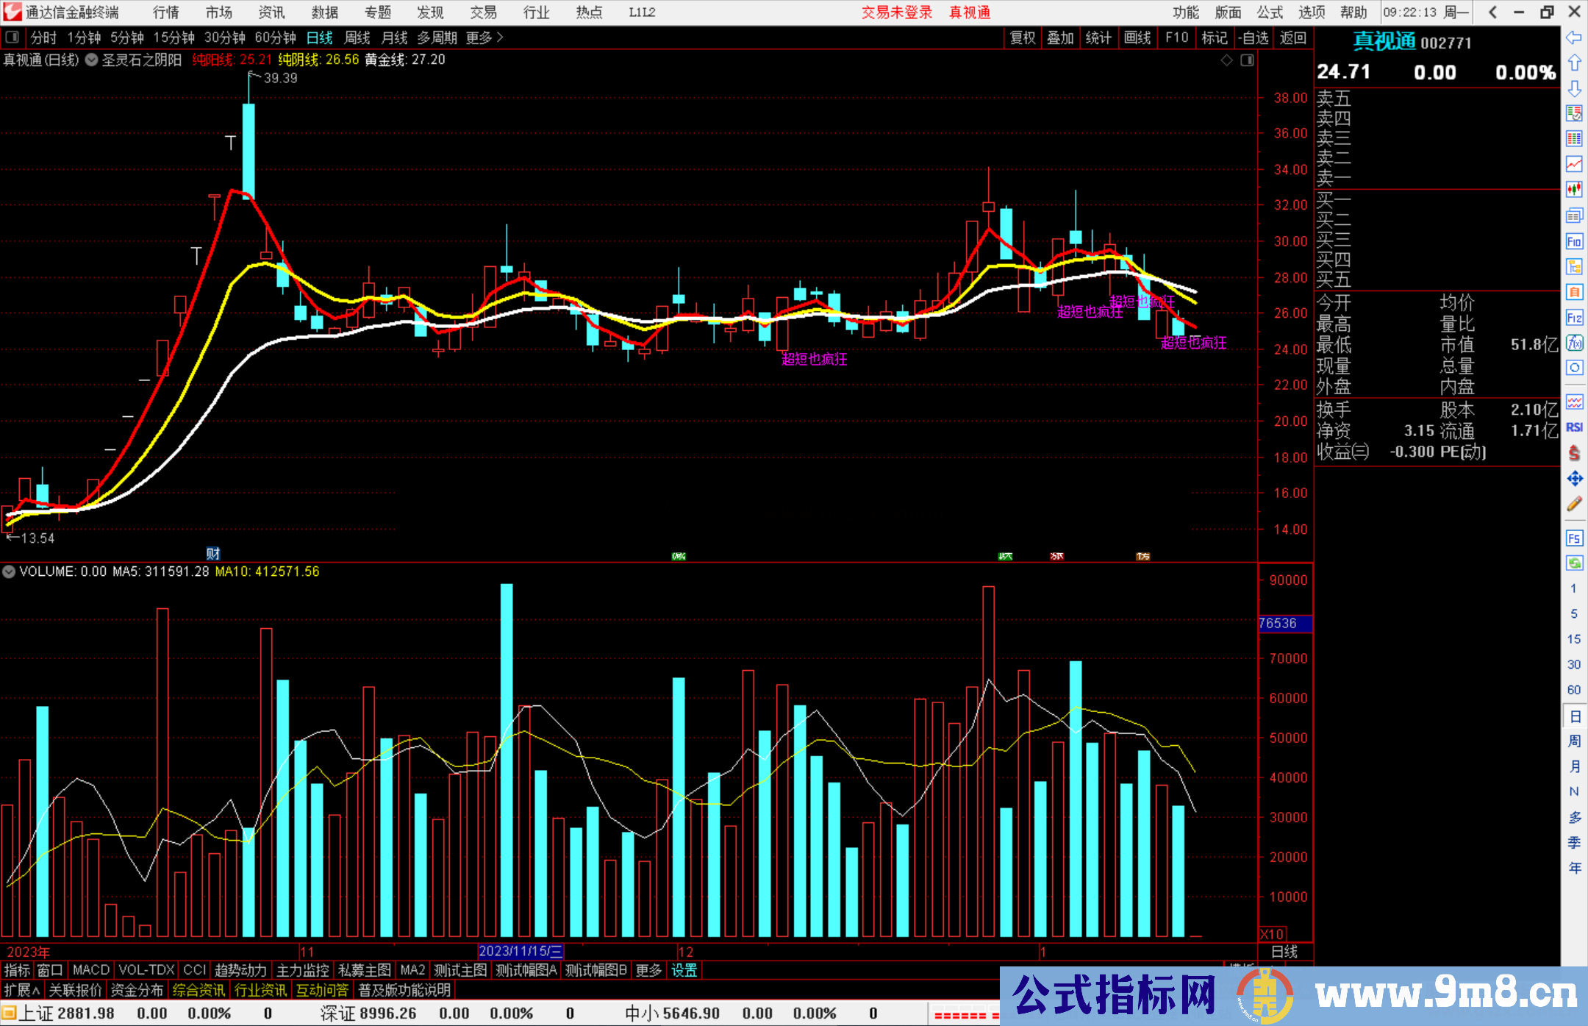Expand the 扩展 panel at bottom

point(22,990)
